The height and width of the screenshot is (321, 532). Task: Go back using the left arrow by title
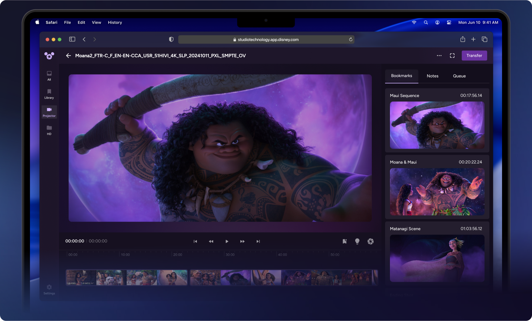pyautogui.click(x=69, y=56)
